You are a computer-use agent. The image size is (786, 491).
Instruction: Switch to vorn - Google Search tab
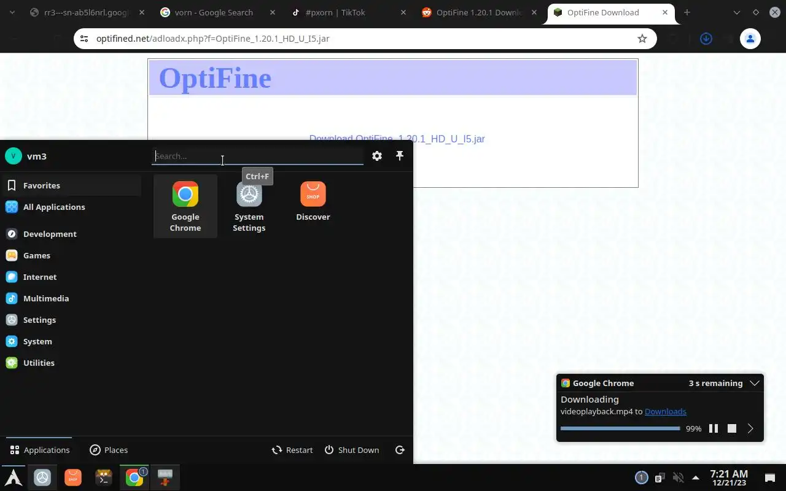pyautogui.click(x=214, y=12)
